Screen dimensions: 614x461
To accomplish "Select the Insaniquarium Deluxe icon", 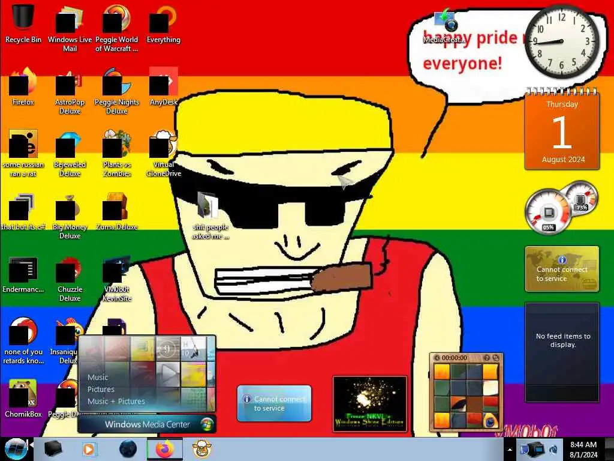I will [x=66, y=340].
